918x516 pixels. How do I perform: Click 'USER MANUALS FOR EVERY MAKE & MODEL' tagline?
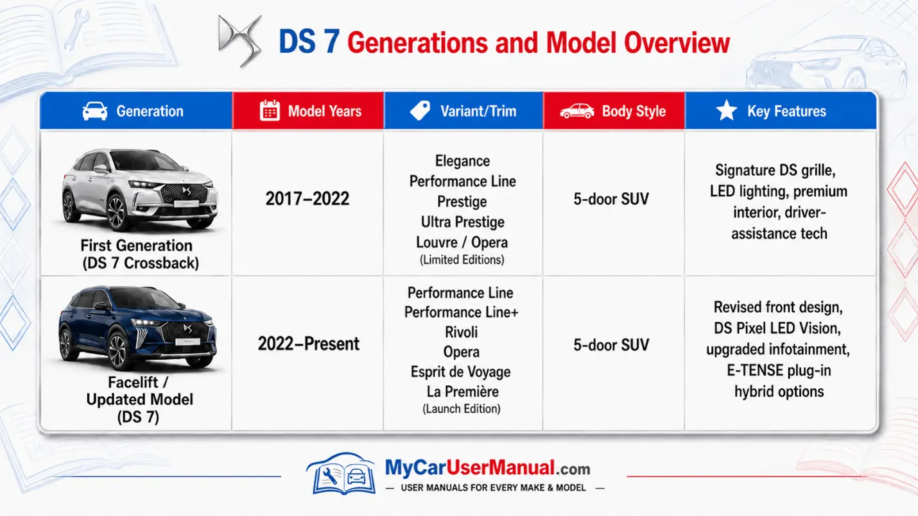(493, 488)
